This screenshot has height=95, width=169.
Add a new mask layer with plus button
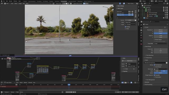click(135, 11)
